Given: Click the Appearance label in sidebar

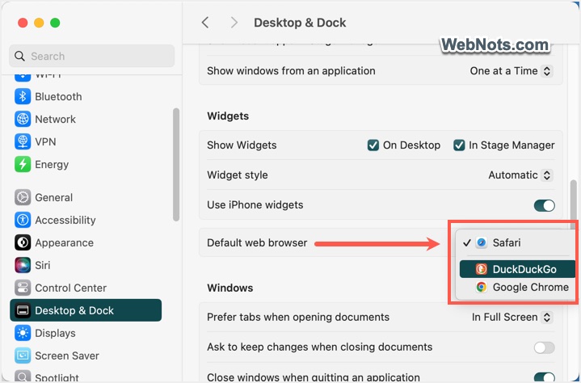Looking at the screenshot, I should tap(64, 242).
